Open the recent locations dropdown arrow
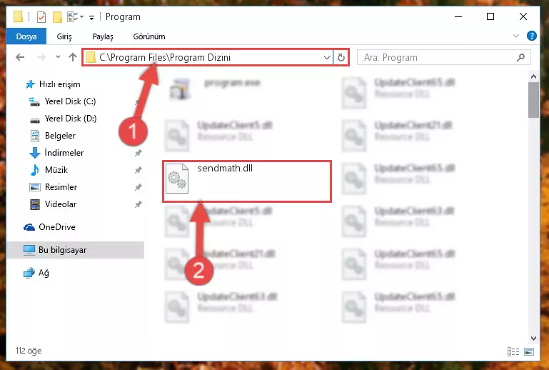The width and height of the screenshot is (549, 370). 58,56
